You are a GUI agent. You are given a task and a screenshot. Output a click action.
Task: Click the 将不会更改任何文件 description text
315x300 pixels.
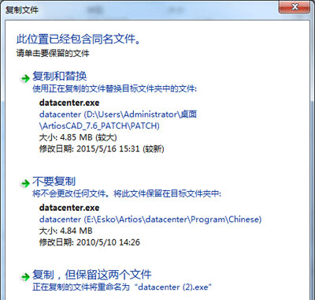[127, 194]
